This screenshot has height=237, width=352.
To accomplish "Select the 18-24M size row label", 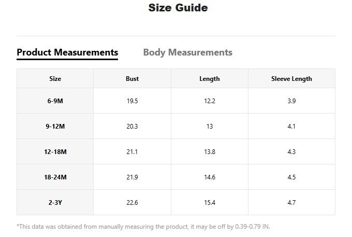I will [55, 177].
